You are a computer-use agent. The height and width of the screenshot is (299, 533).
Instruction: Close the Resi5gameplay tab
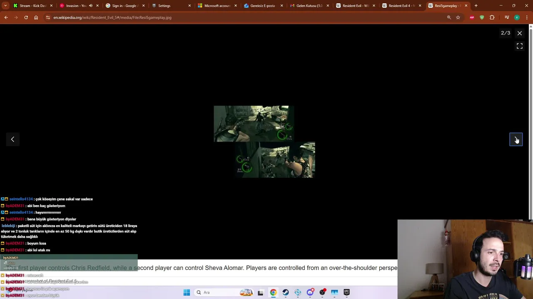click(x=466, y=6)
